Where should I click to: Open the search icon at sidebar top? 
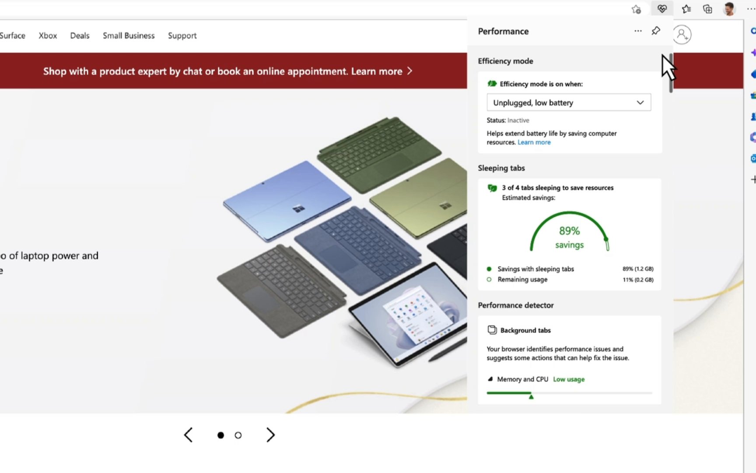tap(753, 31)
